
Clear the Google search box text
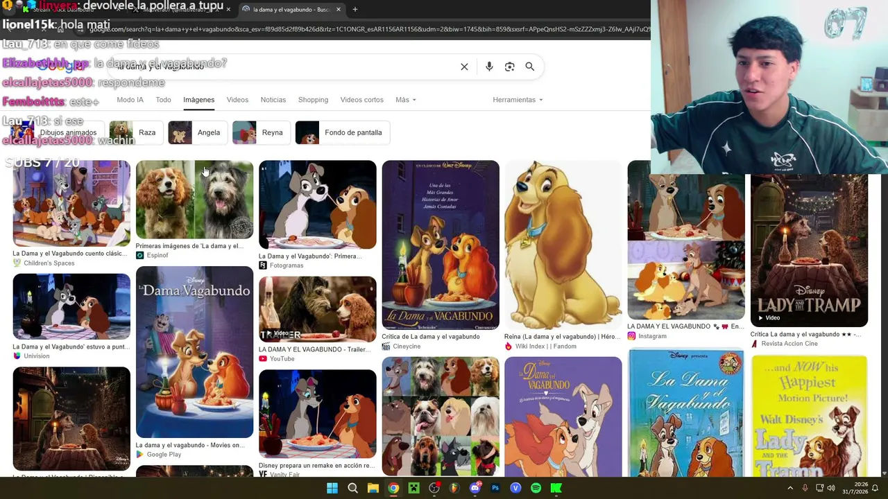pos(464,67)
